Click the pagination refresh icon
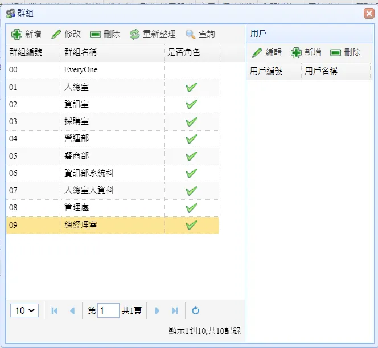 click(195, 310)
